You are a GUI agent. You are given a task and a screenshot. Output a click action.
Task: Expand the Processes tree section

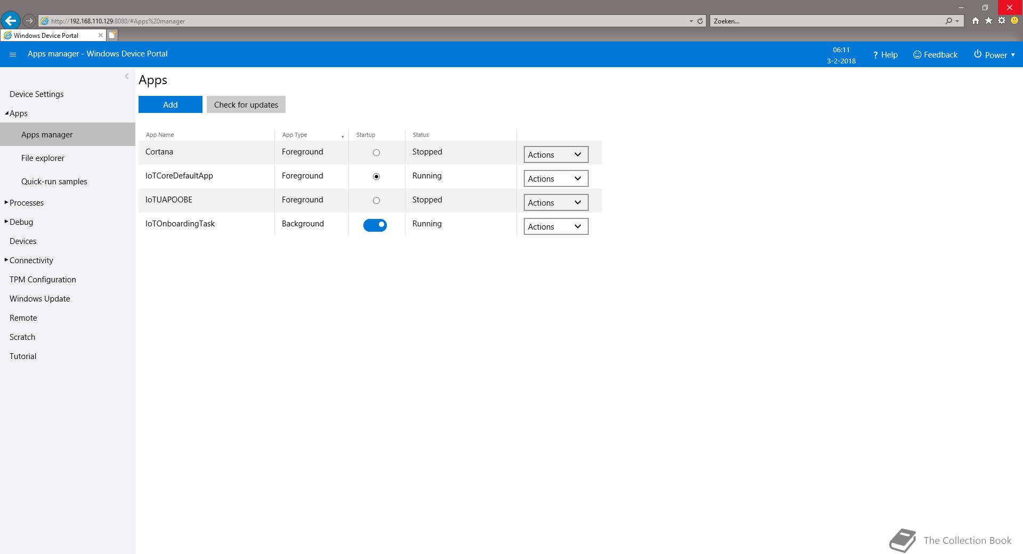[x=6, y=202]
